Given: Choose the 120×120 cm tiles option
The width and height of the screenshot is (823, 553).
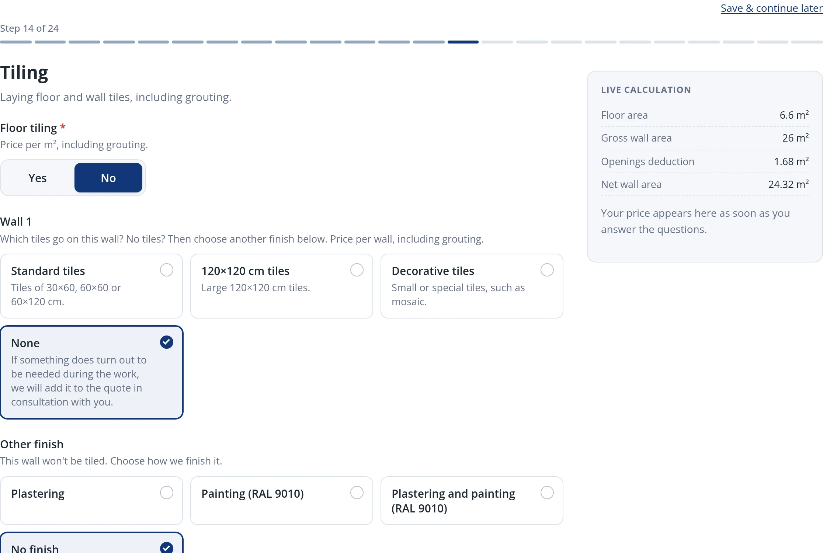Looking at the screenshot, I should tap(282, 286).
